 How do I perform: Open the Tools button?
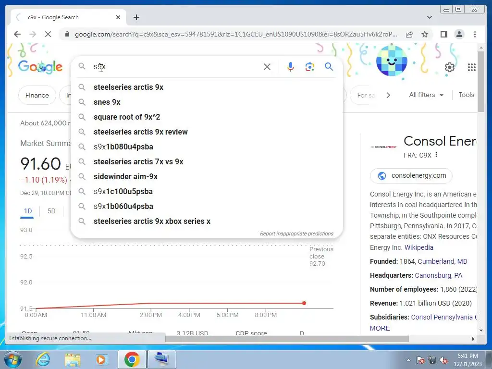[x=466, y=95]
